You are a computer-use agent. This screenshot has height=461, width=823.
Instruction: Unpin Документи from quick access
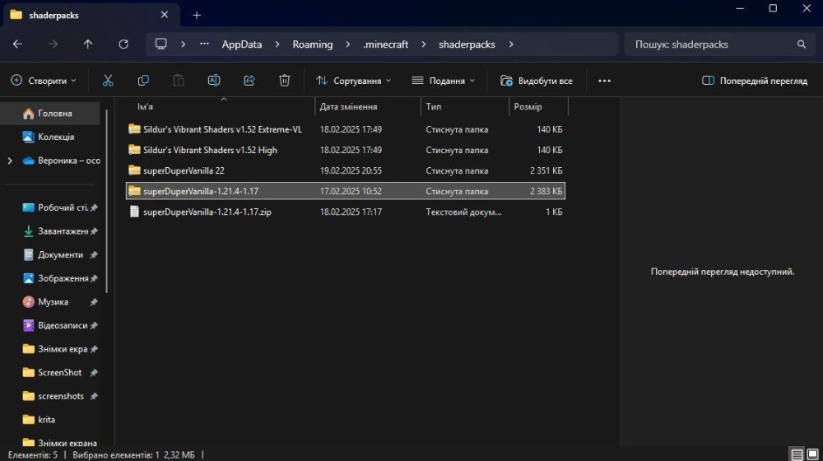[94, 254]
